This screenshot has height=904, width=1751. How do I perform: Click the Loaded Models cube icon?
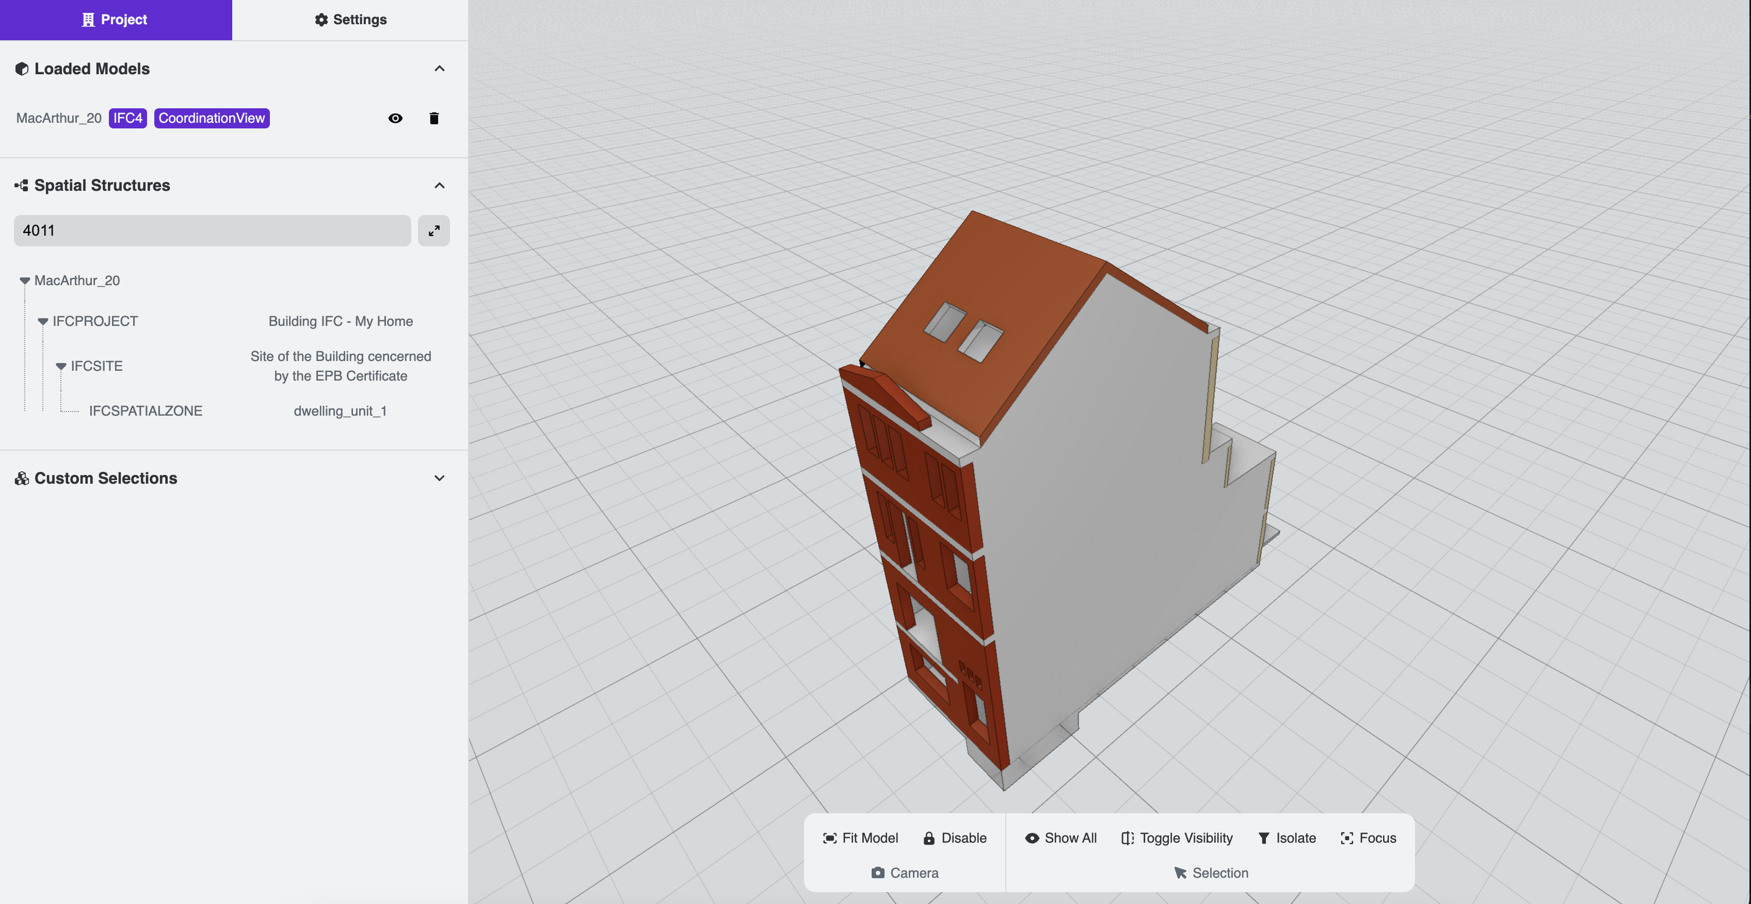(x=22, y=69)
